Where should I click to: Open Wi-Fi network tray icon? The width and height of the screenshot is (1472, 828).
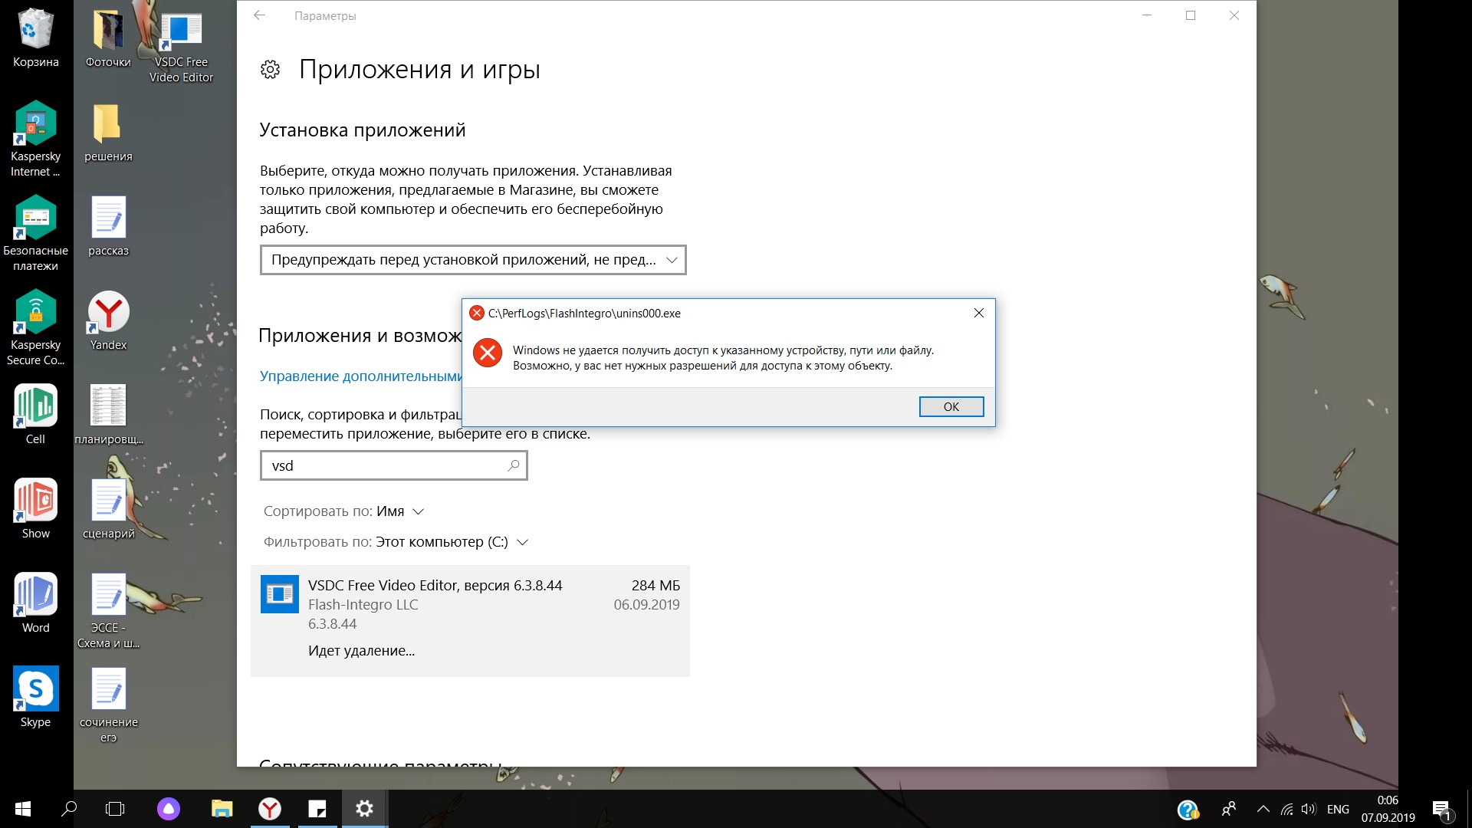(1287, 809)
